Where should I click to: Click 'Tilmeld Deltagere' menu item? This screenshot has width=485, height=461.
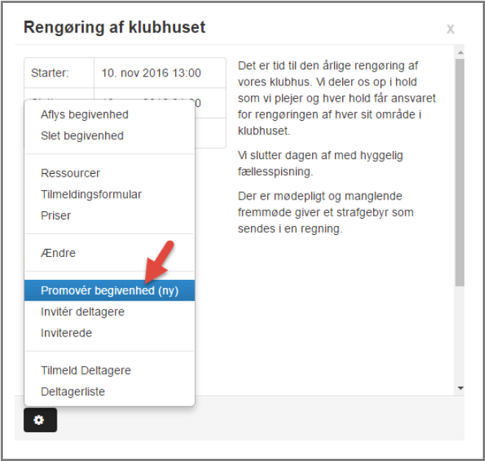pyautogui.click(x=86, y=370)
